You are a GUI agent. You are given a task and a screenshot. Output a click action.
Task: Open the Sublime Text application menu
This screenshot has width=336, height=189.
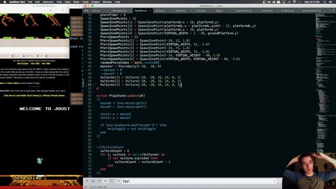point(17,2)
